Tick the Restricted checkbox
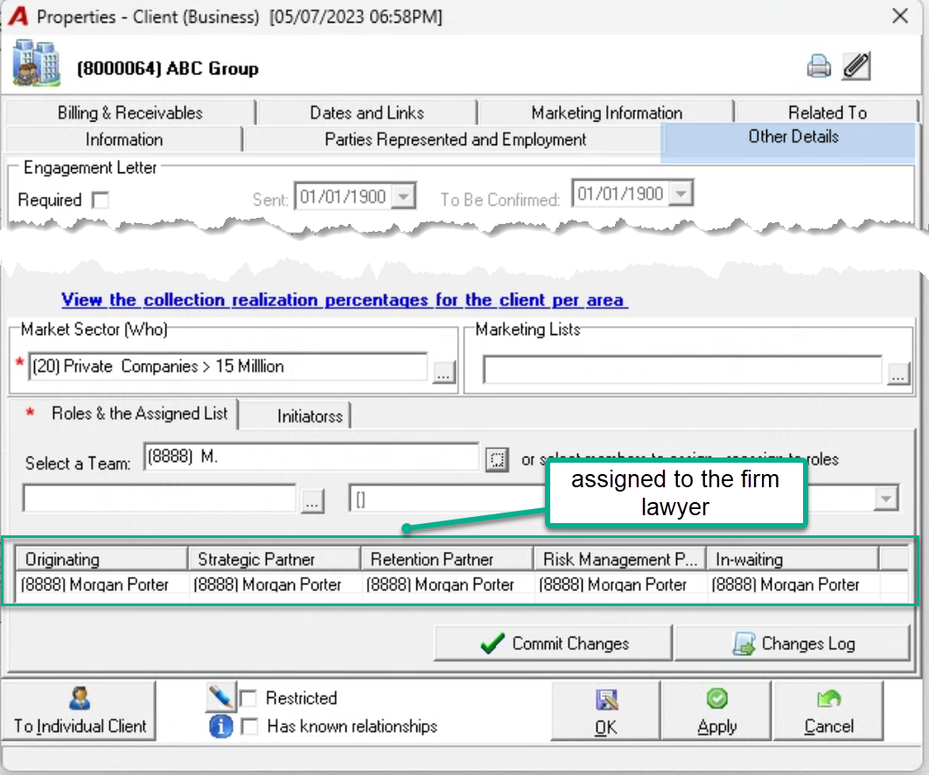Viewport: 929px width, 775px height. click(248, 698)
